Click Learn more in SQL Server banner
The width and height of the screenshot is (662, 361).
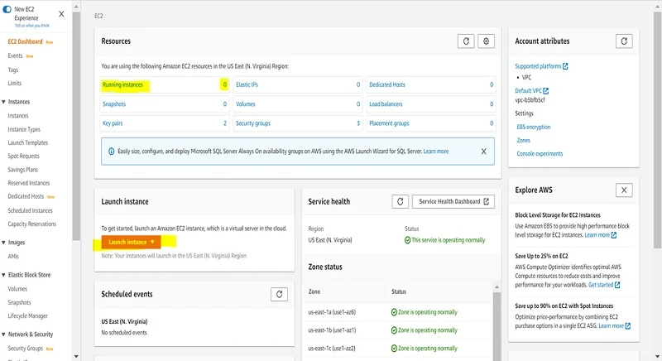click(436, 152)
